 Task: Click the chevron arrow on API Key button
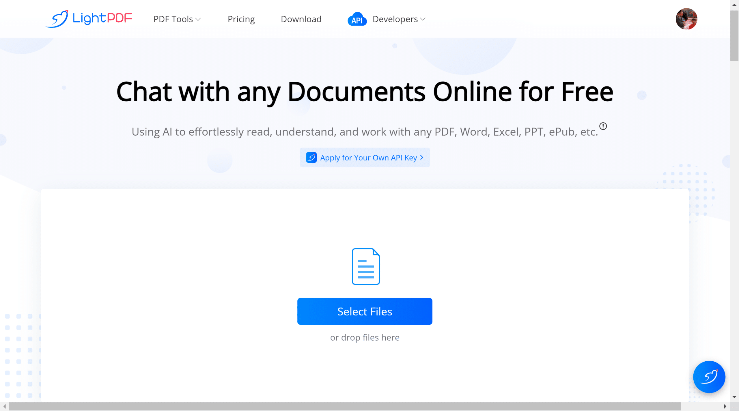click(x=423, y=157)
